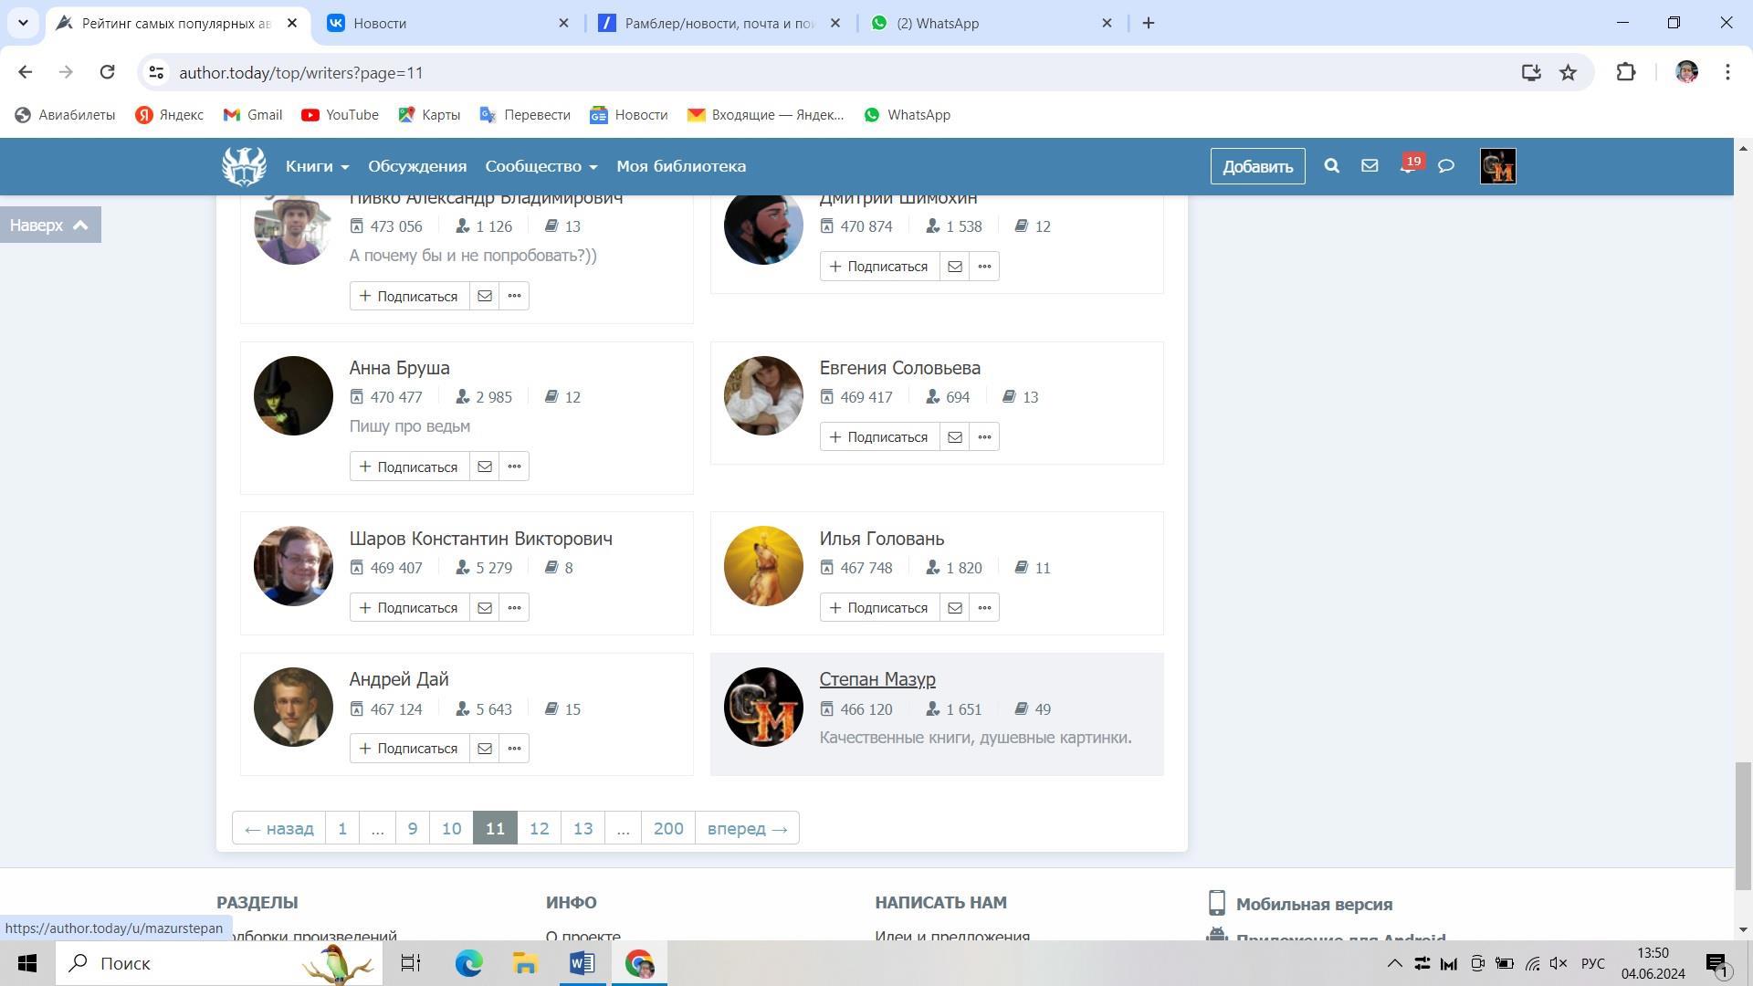Screen dimensions: 1753x986
Task: Open Word from the Windows taskbar
Action: coord(582,963)
